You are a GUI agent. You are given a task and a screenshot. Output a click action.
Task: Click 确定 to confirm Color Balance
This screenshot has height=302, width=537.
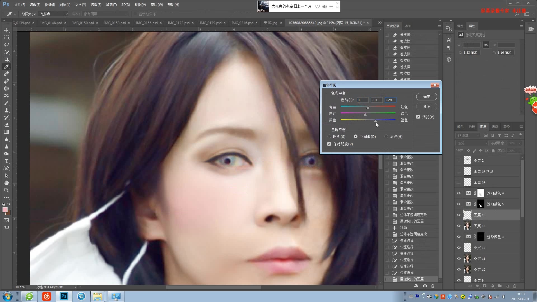click(x=427, y=96)
